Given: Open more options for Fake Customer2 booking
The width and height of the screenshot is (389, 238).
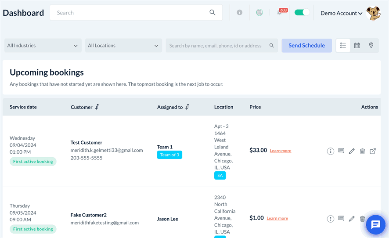Looking at the screenshot, I should (x=331, y=219).
